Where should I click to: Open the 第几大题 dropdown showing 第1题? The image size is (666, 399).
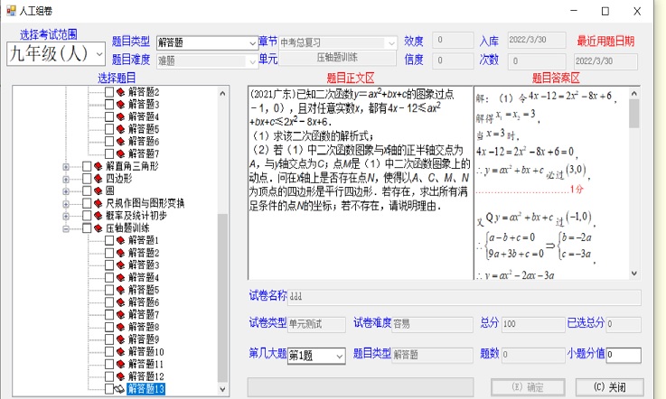click(x=340, y=357)
